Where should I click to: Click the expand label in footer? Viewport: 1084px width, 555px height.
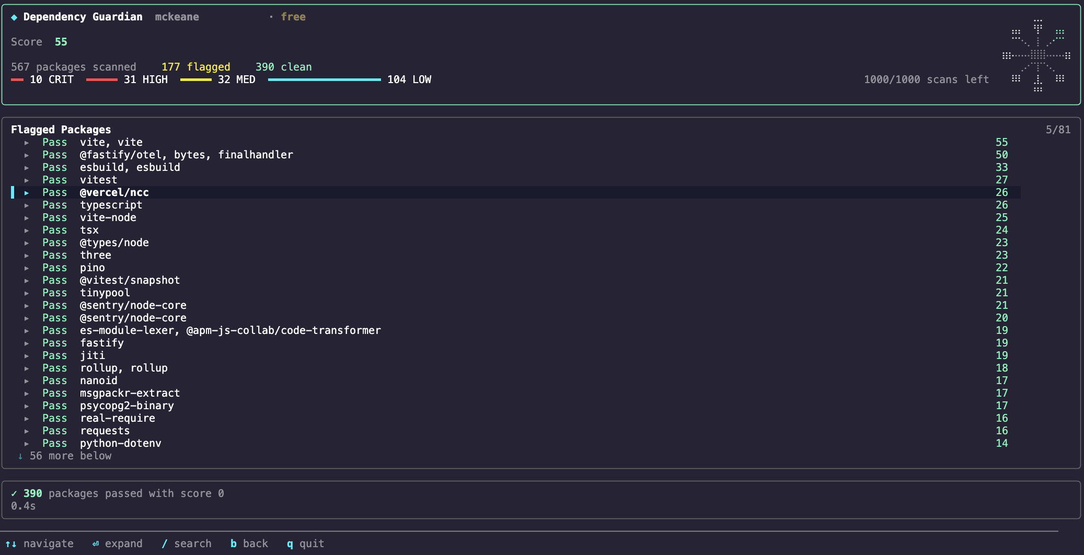point(124,544)
